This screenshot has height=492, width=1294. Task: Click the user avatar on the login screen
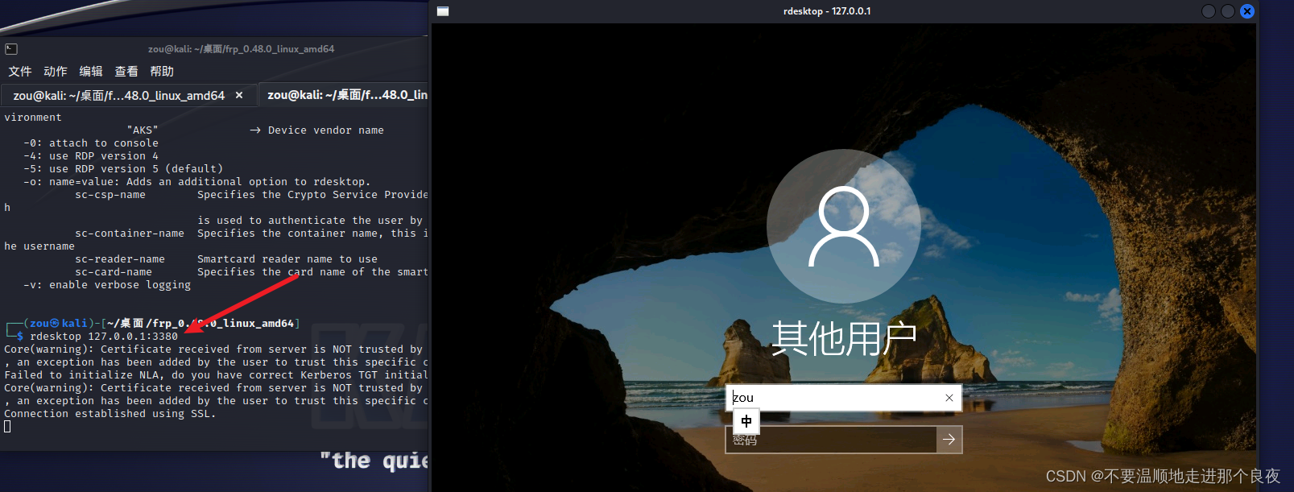844,226
